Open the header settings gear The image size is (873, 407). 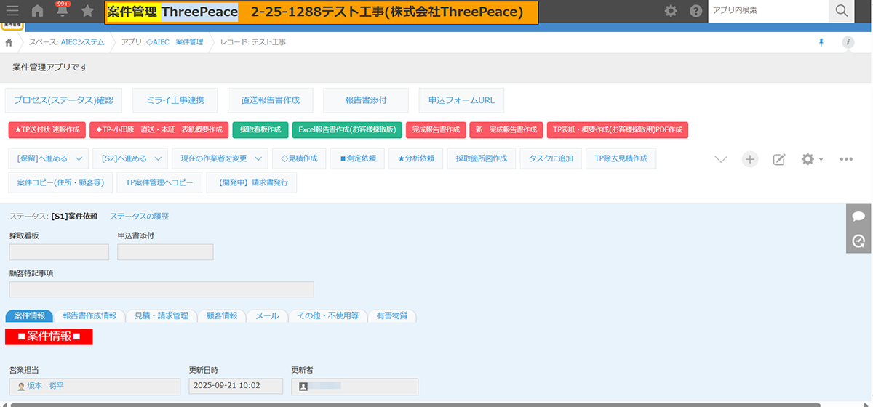click(671, 11)
